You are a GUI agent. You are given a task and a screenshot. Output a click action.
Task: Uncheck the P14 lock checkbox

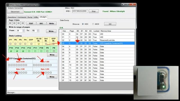point(17,51)
